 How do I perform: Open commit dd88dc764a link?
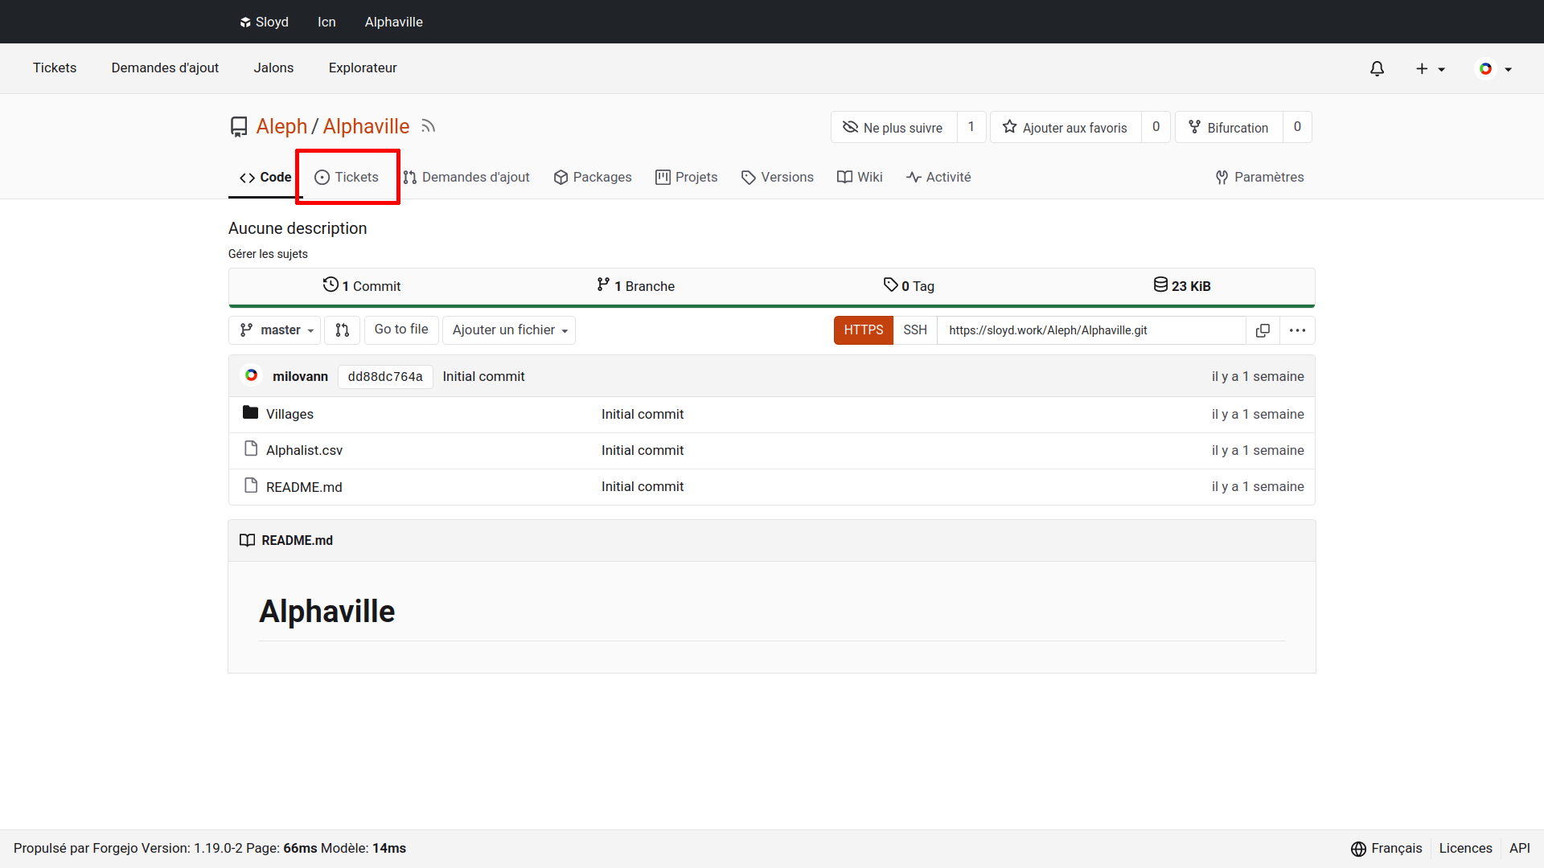pos(385,376)
